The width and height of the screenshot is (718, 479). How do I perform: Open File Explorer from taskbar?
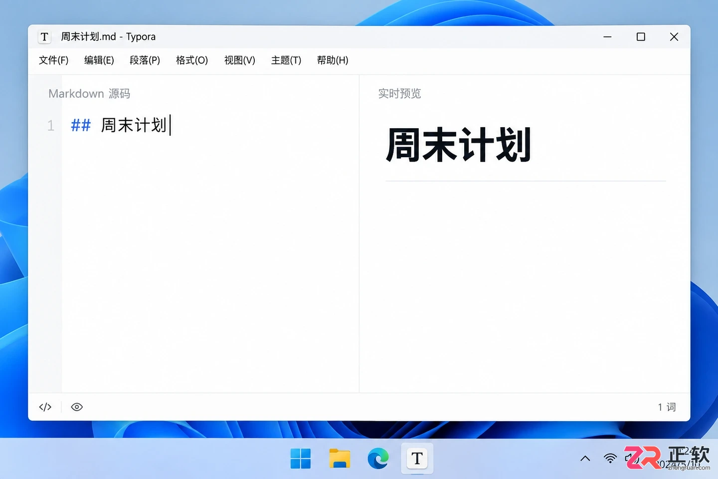340,459
